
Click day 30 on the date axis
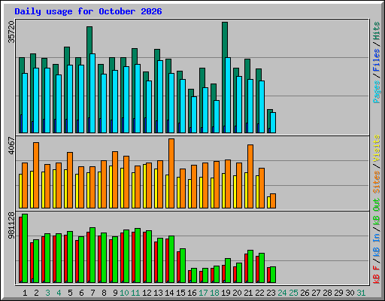[x=350, y=293]
